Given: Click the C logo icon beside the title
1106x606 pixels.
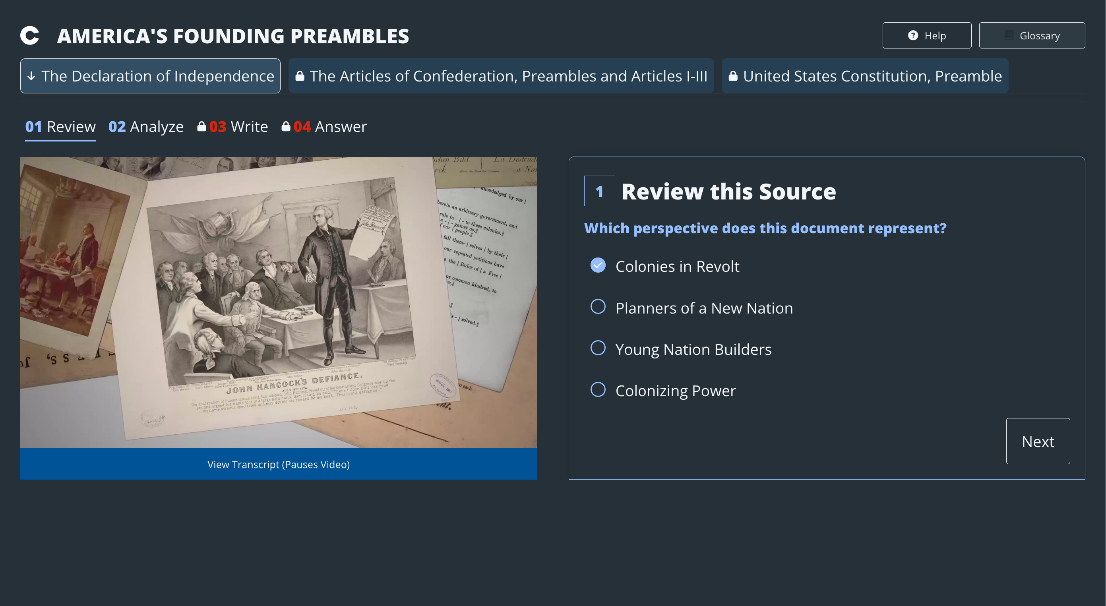Looking at the screenshot, I should [x=30, y=36].
